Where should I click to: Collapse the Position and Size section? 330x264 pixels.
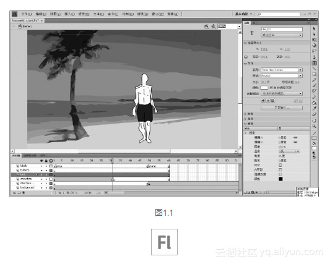(245, 43)
